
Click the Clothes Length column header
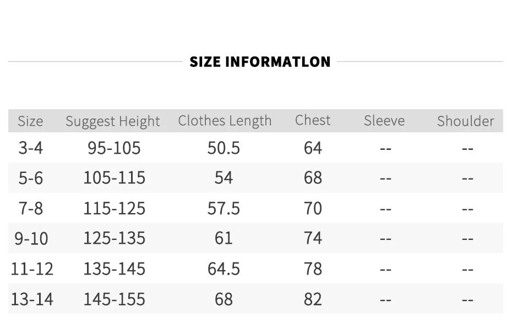point(225,121)
